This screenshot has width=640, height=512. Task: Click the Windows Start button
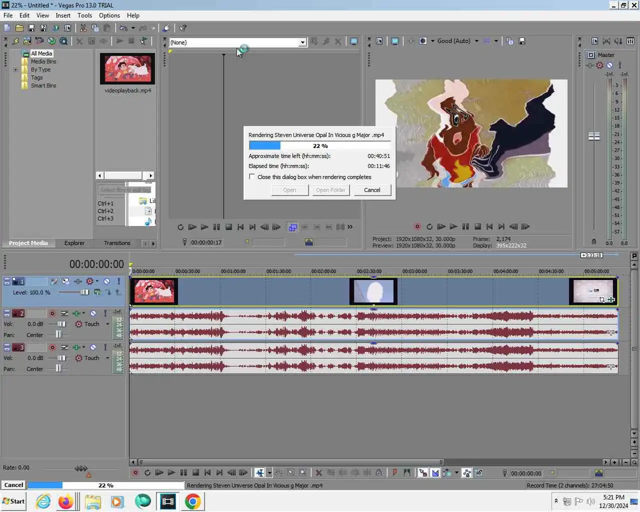13,501
